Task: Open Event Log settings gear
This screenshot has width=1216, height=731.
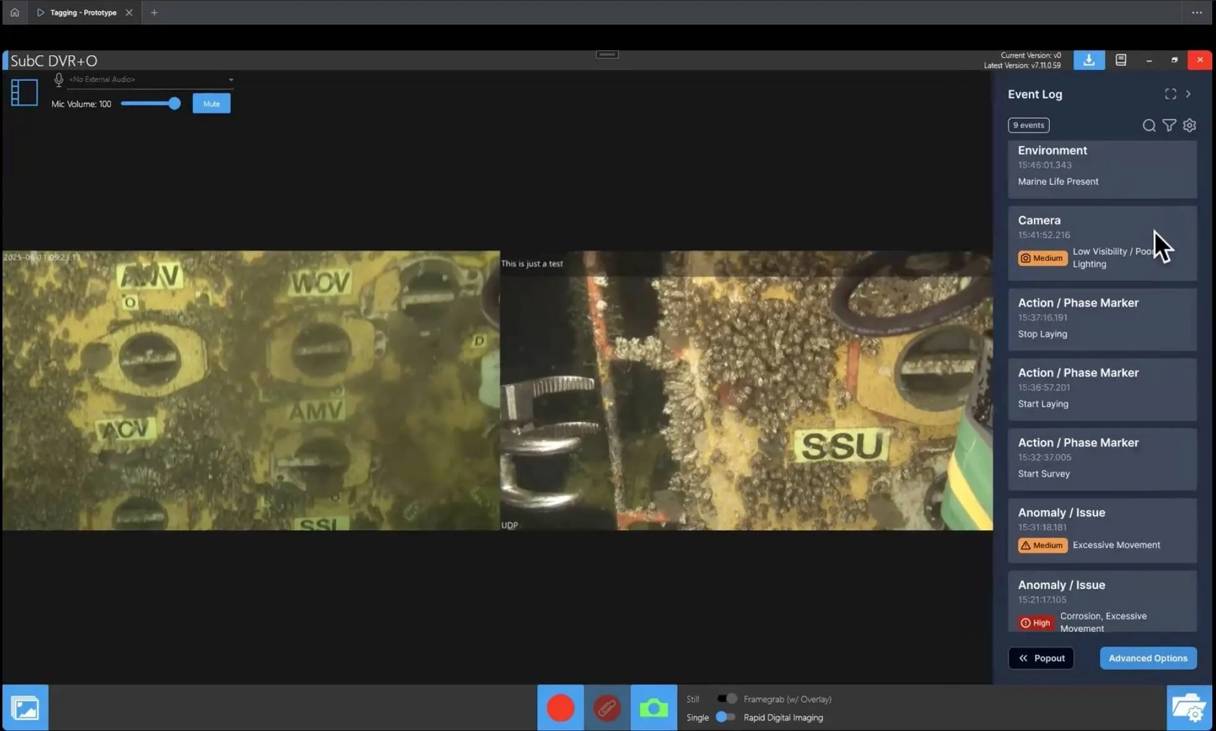Action: click(1189, 125)
